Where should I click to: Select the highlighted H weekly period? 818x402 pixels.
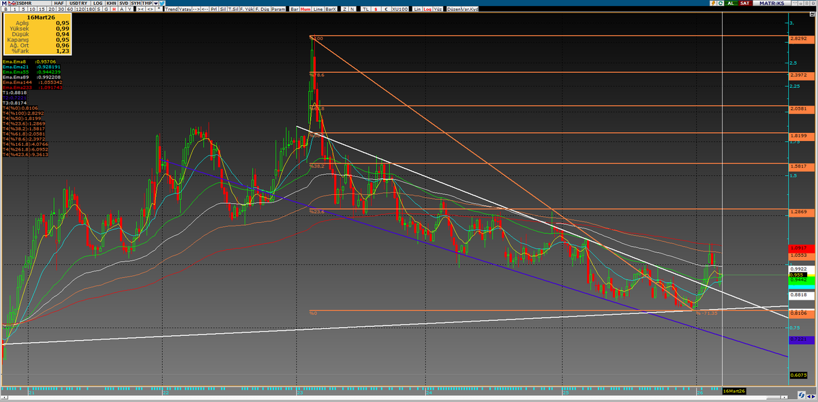click(x=114, y=10)
